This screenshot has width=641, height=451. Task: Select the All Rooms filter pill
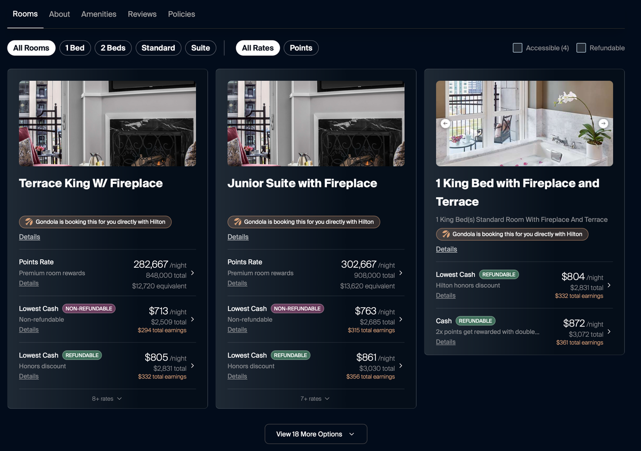pos(32,48)
